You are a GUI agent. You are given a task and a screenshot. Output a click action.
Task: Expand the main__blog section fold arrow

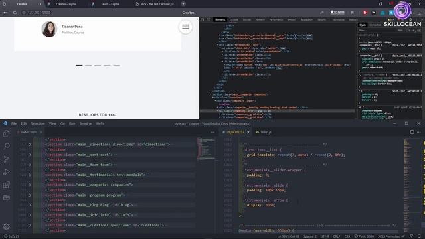pos(30,205)
